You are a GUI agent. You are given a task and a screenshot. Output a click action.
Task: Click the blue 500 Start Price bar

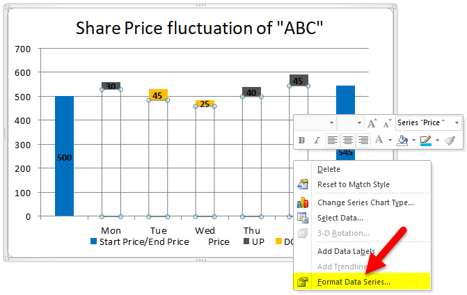(x=64, y=157)
